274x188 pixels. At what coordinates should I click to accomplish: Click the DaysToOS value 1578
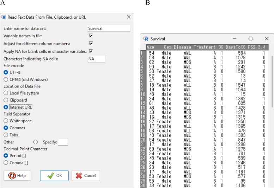pos(241,57)
